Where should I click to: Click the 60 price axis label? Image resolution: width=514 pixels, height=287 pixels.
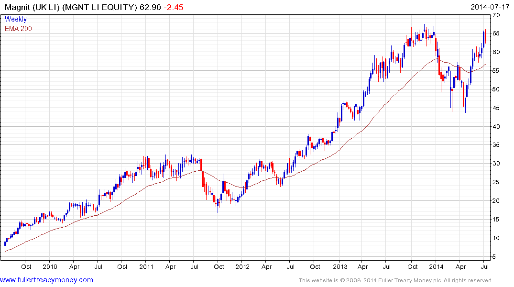click(x=496, y=52)
